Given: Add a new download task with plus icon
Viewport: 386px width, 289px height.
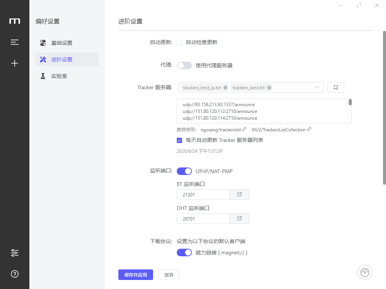Looking at the screenshot, I should click(x=15, y=63).
